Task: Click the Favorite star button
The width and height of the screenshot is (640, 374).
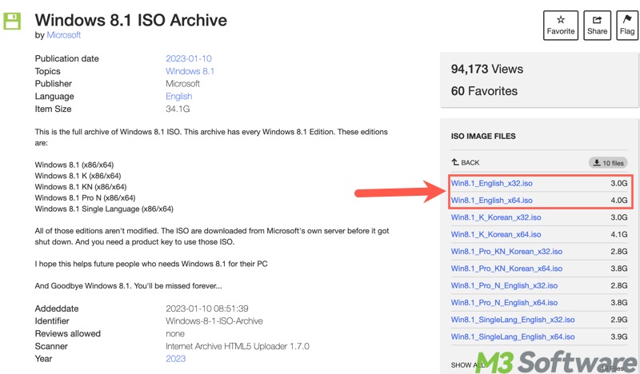Action: (x=561, y=26)
